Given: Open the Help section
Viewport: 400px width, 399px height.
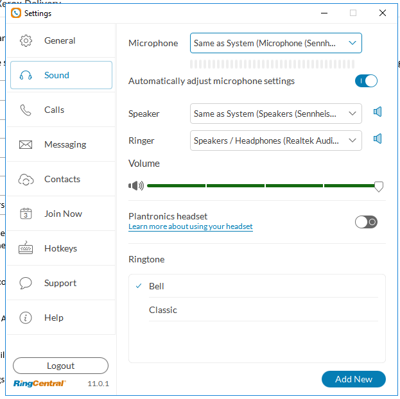Looking at the screenshot, I should click(54, 318).
